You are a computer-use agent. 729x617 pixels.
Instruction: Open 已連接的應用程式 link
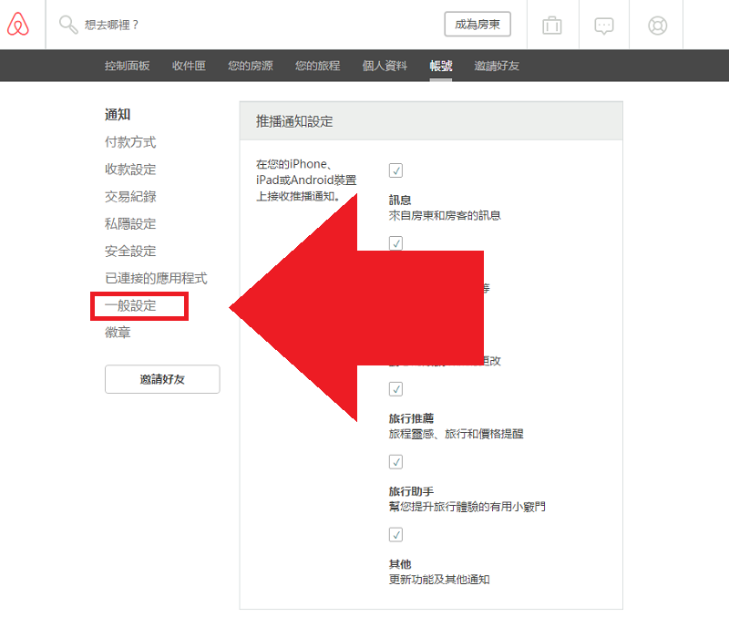pos(156,279)
